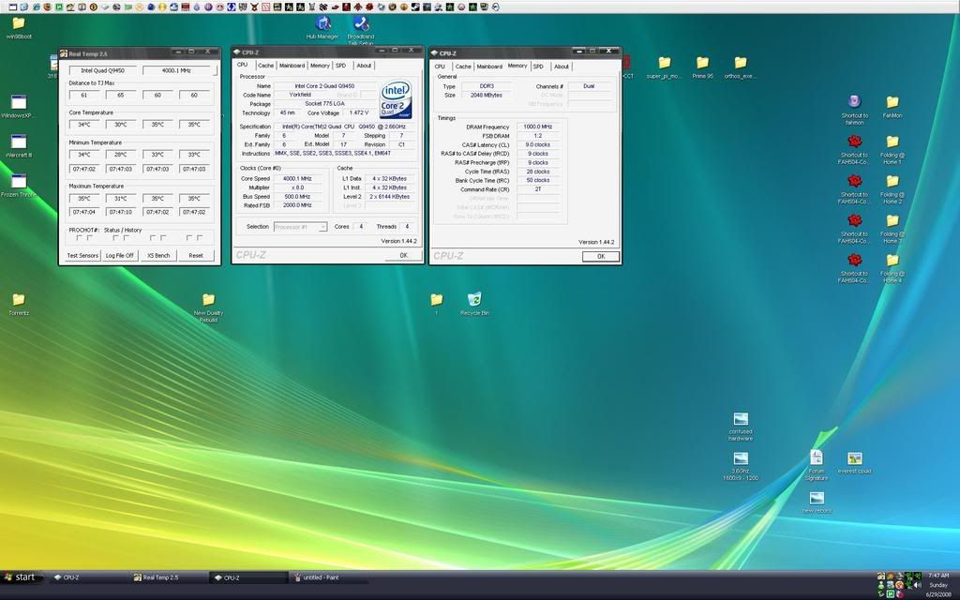Switch to Cache tab in left CPU-Z window
Image resolution: width=960 pixels, height=600 pixels.
(265, 66)
